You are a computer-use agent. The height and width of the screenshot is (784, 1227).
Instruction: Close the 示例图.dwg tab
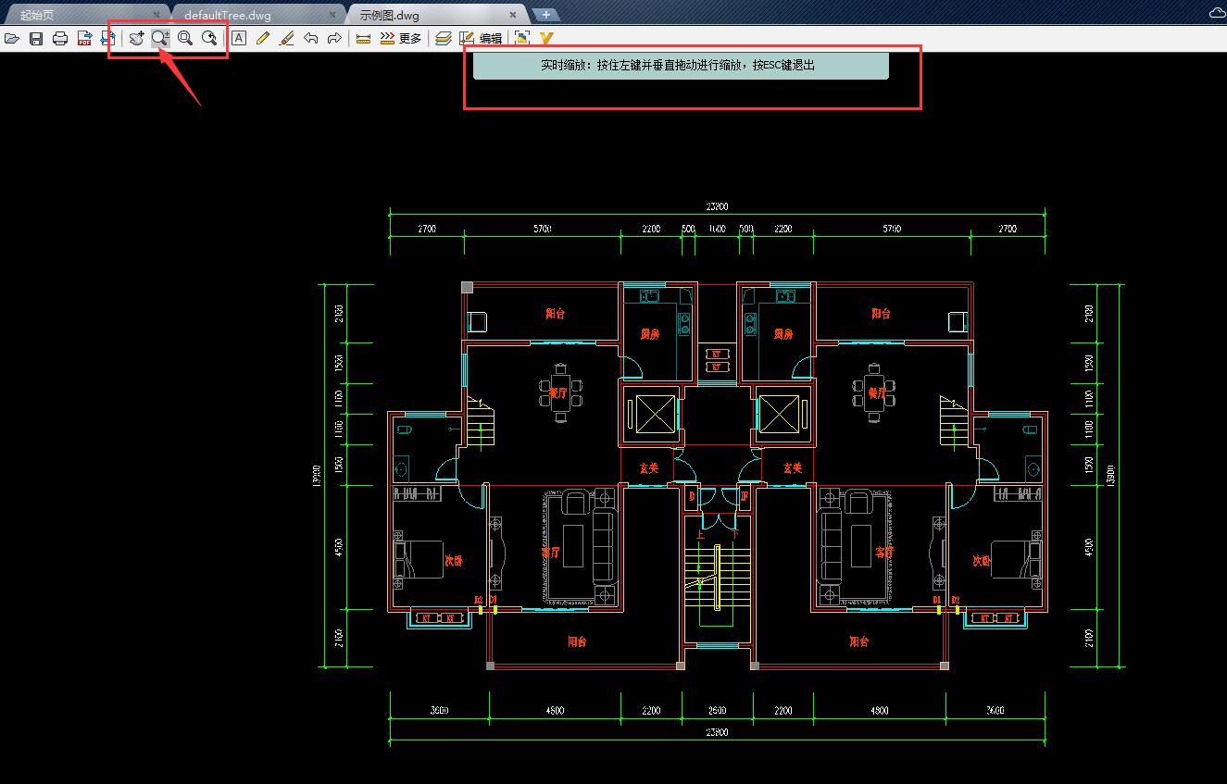pos(512,15)
